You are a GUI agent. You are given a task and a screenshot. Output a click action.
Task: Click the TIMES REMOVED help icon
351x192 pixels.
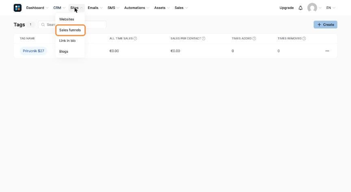coord(304,39)
